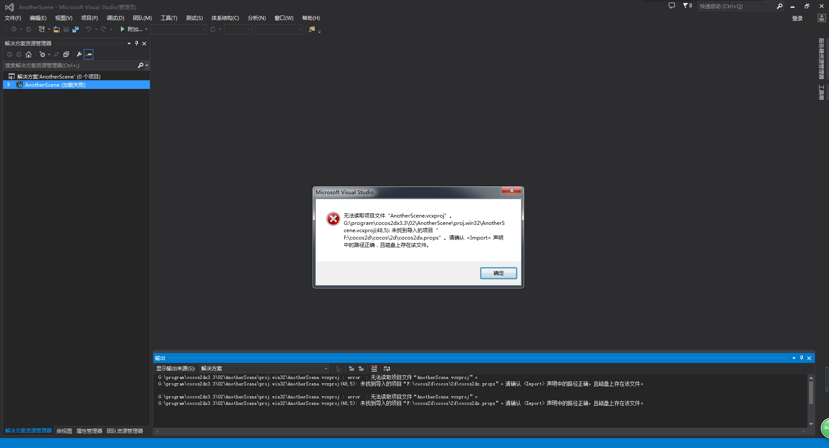This screenshot has width=829, height=448.
Task: Click the Clear All icon in Output panel
Action: pyautogui.click(x=374, y=369)
